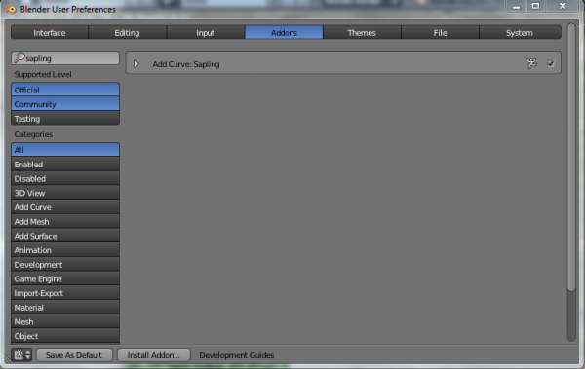Screen dimensions: 585x369
Task: Click the addon search field containing sapling
Action: pyautogui.click(x=65, y=58)
